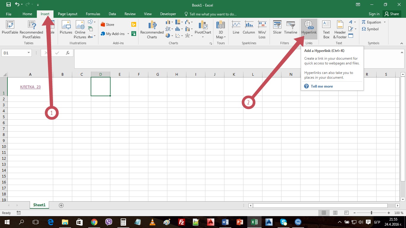Viewport: 406px width, 228px height.
Task: Insert an Object from the Text group
Action: (x=351, y=36)
